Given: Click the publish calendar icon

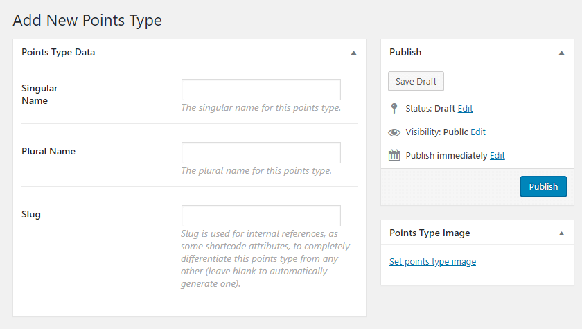Looking at the screenshot, I should tap(394, 155).
